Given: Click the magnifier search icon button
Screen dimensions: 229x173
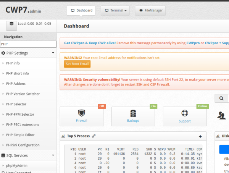Looking at the screenshot, I should pos(221,98).
